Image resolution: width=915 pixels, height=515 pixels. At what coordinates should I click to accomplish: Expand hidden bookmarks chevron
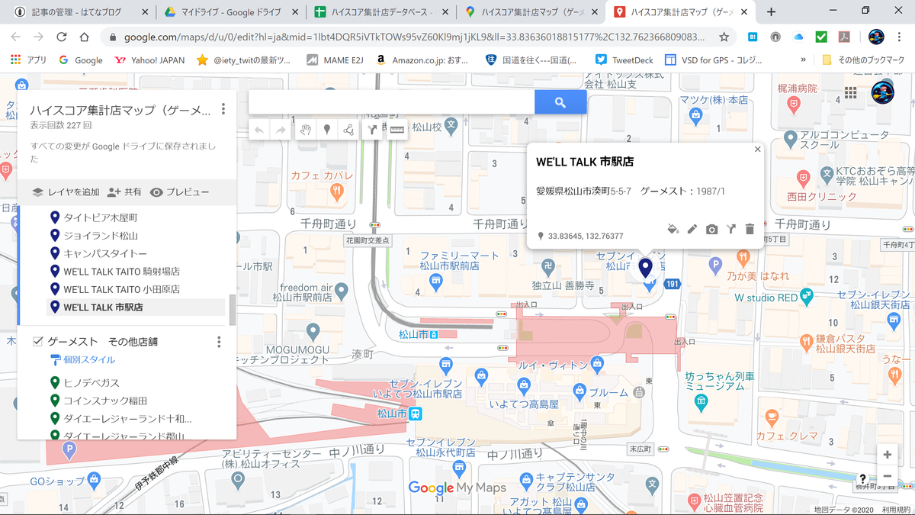[x=803, y=60]
